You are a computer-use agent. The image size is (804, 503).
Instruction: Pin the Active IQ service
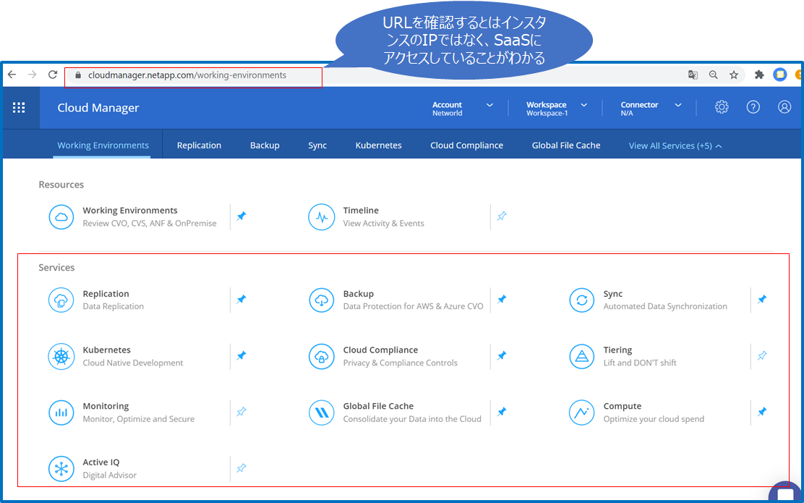(241, 468)
